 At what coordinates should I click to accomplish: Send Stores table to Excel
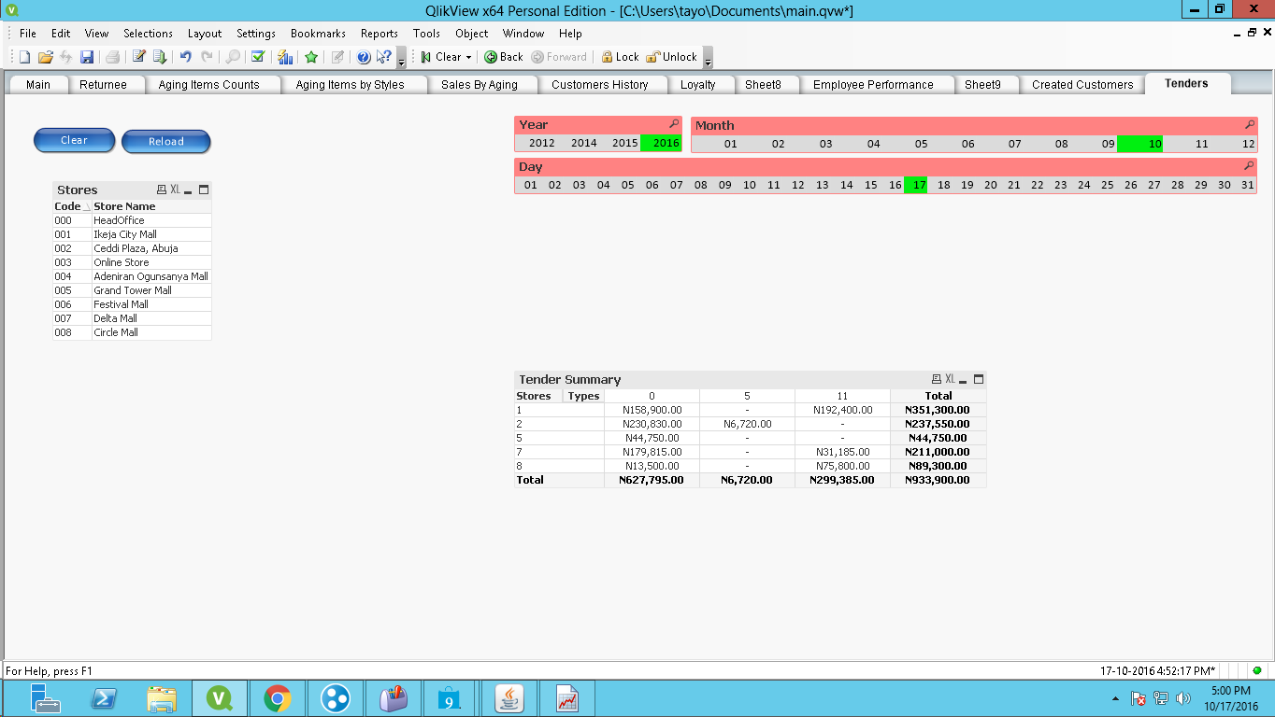point(175,190)
